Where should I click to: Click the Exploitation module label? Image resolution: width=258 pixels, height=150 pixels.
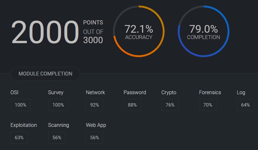[x=24, y=125]
